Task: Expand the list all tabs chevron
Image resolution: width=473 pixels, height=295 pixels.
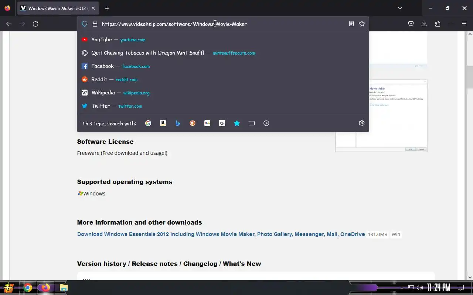Action: pyautogui.click(x=399, y=8)
